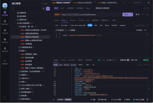
Task: Collapse the sidebar with bottom-left arrow icon
Action: [x=54, y=99]
